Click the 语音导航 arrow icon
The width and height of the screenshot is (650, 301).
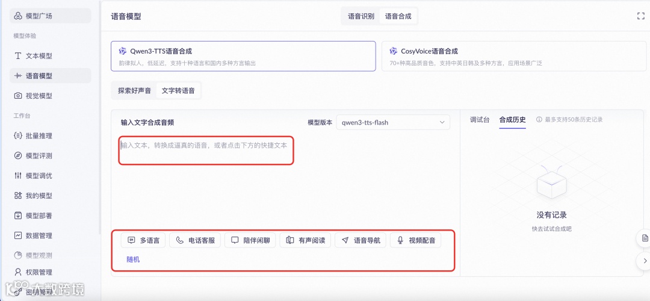345,240
